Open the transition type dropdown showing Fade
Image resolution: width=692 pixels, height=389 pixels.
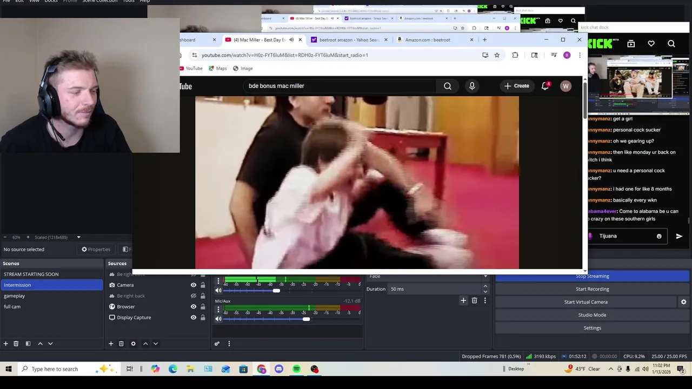pos(427,276)
